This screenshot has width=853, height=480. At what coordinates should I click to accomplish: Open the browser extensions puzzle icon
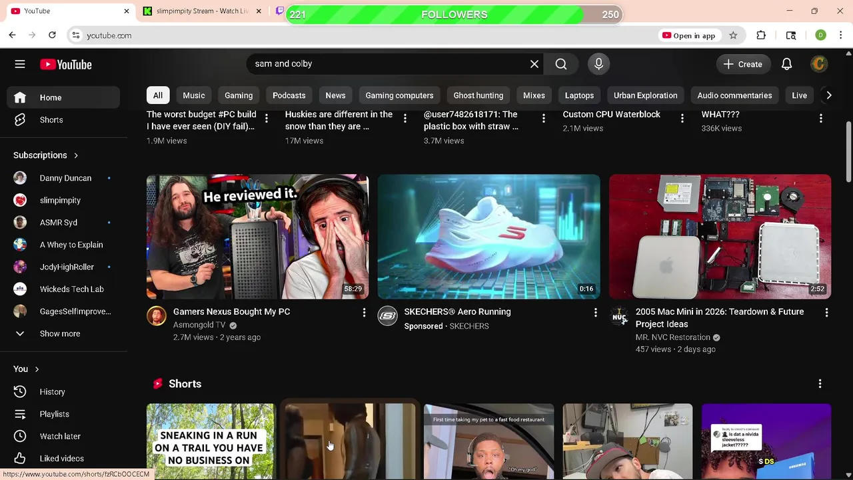(x=761, y=35)
